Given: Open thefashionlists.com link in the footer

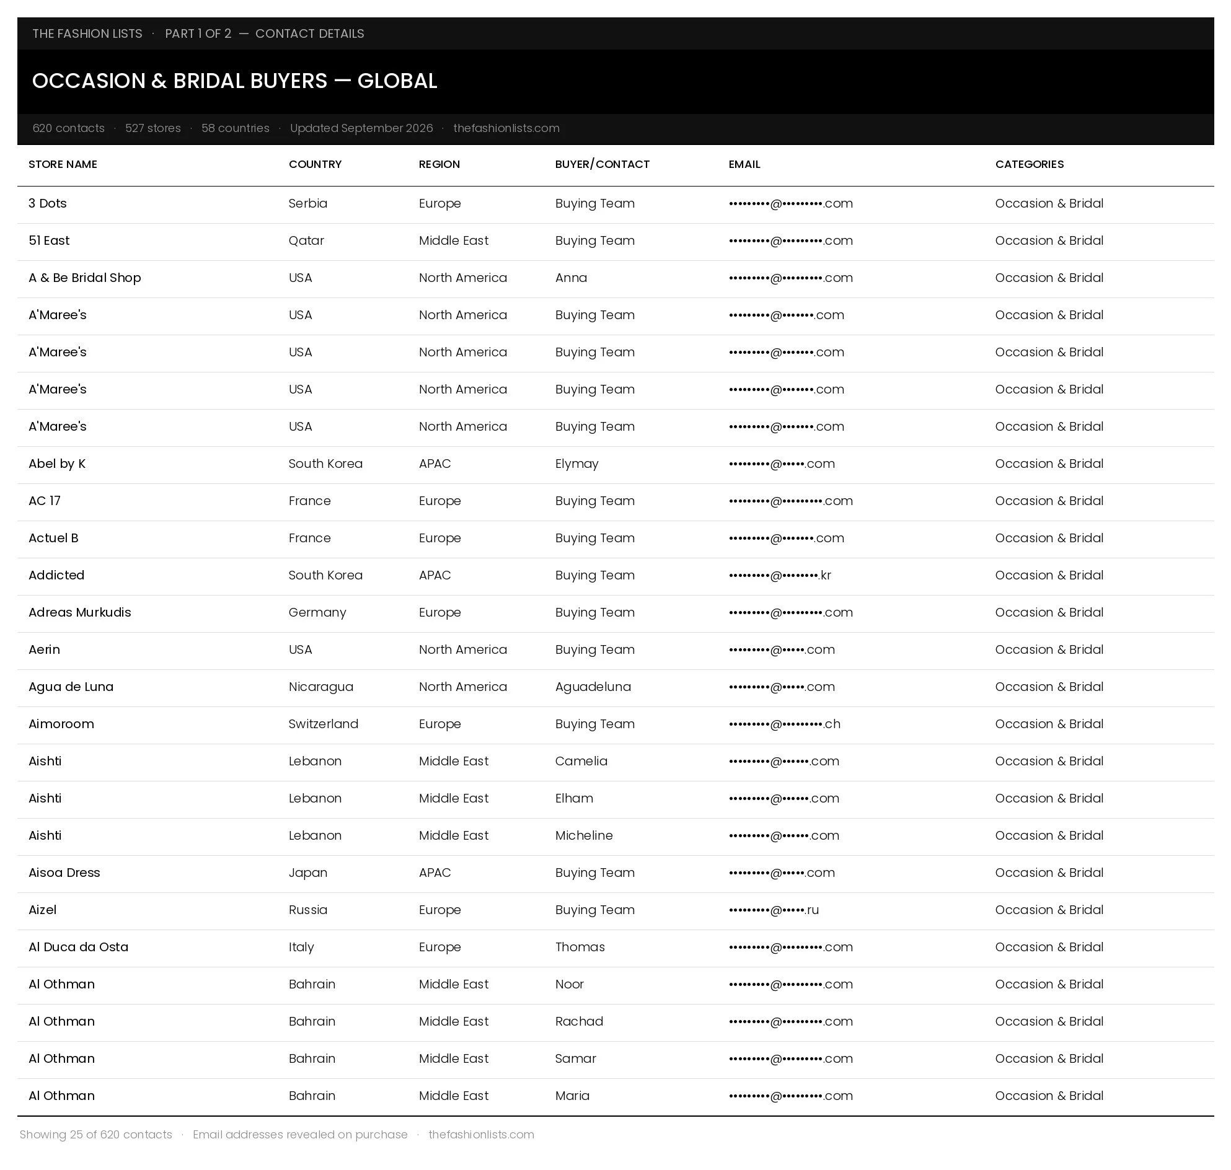Looking at the screenshot, I should coord(481,1135).
